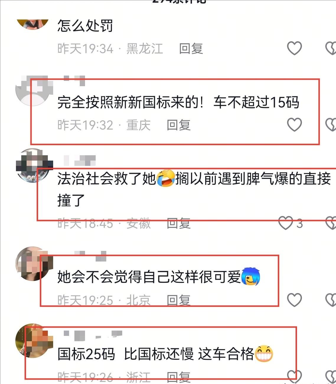The width and height of the screenshot is (336, 384).
Task: Open avatar of 怎么处罚 commenter
Action: 32,24
